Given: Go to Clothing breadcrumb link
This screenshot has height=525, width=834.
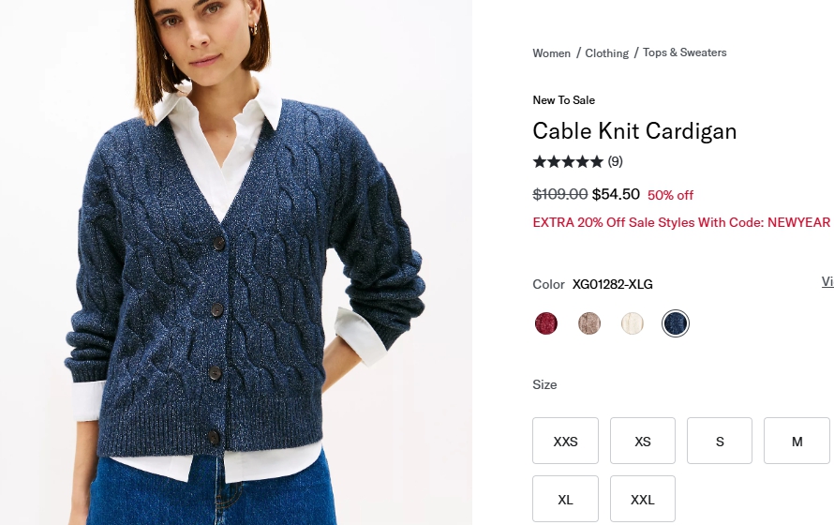Looking at the screenshot, I should pos(607,53).
